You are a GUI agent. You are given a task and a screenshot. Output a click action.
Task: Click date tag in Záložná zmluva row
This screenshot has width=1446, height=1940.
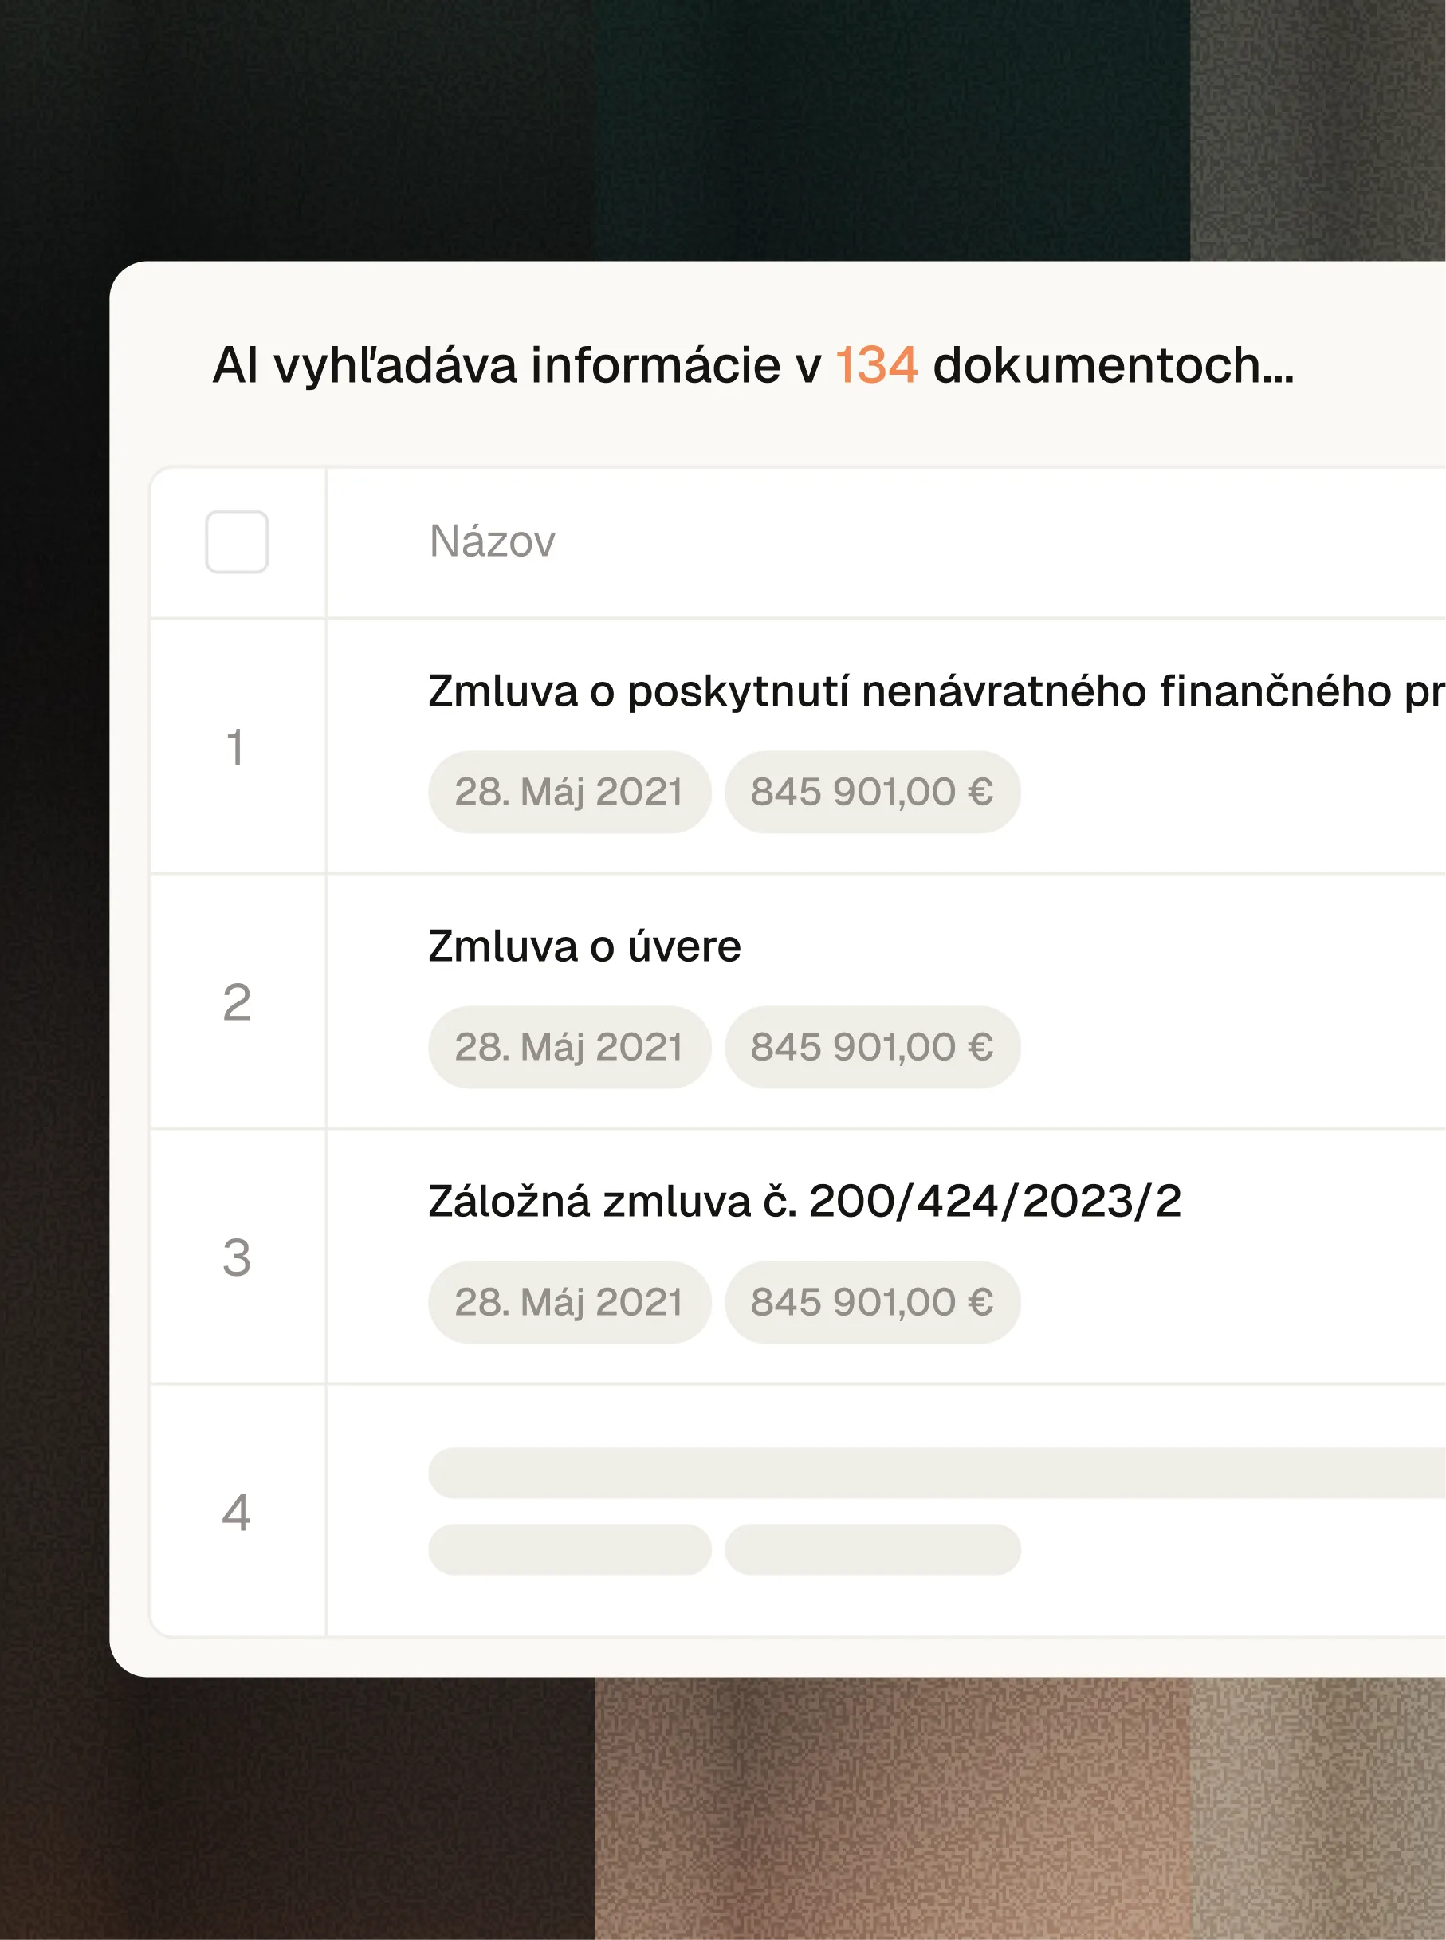(x=569, y=1302)
